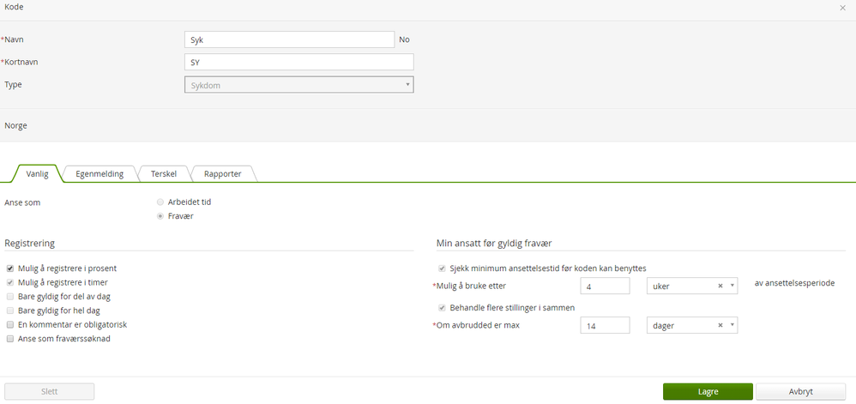This screenshot has height=404, width=856.
Task: Click the 'Mulig å bruke etter' value field
Action: pos(605,286)
